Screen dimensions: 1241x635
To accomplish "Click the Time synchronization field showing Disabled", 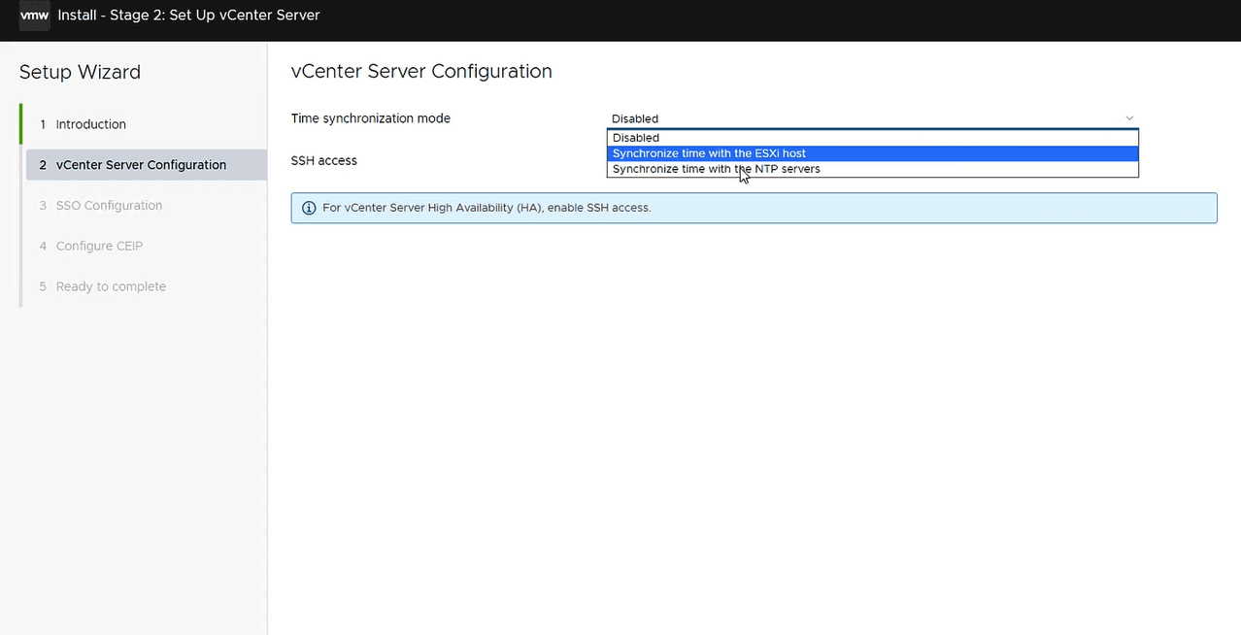I will click(x=864, y=118).
